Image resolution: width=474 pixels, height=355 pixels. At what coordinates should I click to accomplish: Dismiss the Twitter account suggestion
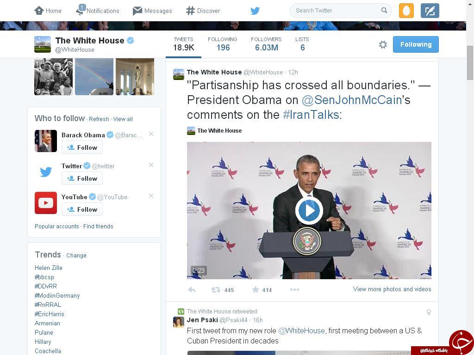[151, 165]
